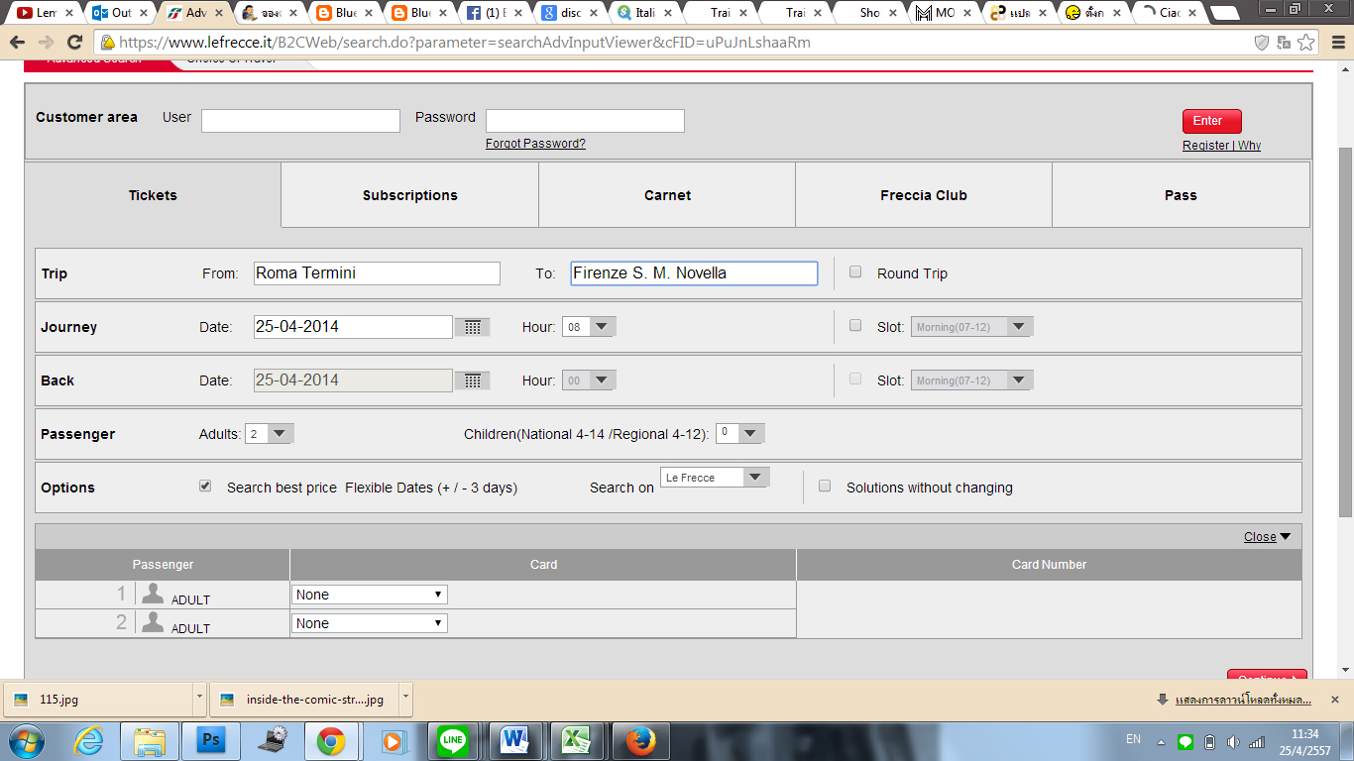Click the To station field Firenze
The height and width of the screenshot is (761, 1354).
point(694,273)
